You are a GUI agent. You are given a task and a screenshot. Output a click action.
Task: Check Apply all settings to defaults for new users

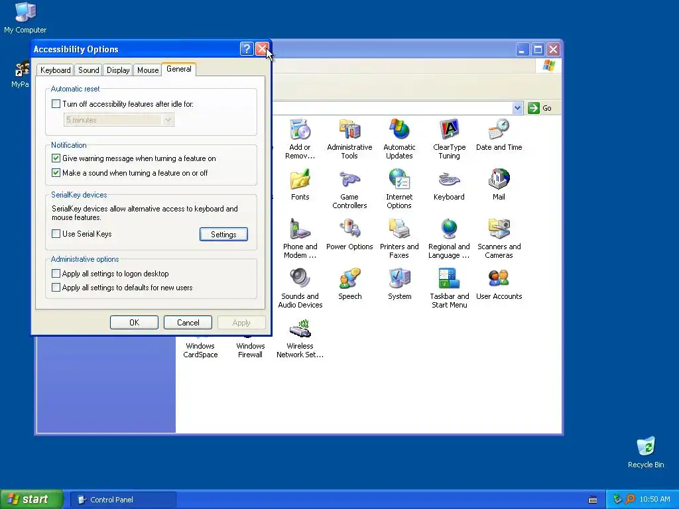(x=56, y=288)
